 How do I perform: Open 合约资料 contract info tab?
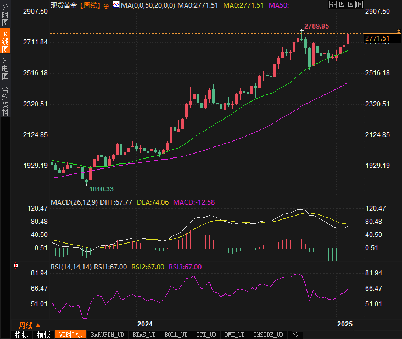5,100
